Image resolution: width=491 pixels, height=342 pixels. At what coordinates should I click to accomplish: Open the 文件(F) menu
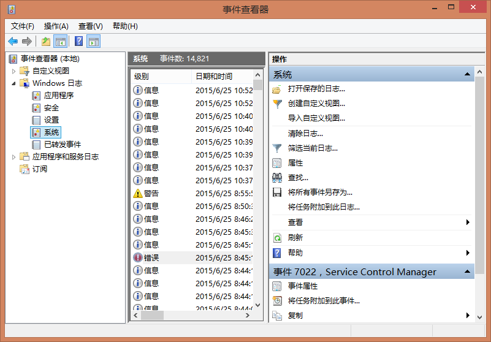[23, 26]
